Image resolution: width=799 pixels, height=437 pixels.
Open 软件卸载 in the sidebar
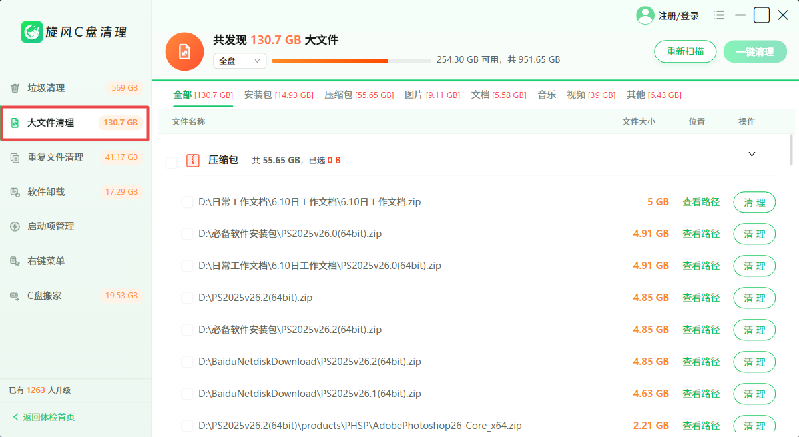tap(75, 192)
